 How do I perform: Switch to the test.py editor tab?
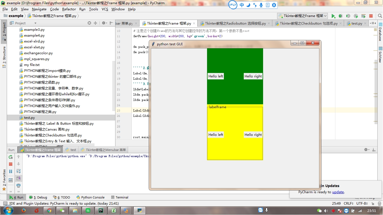coord(357,23)
